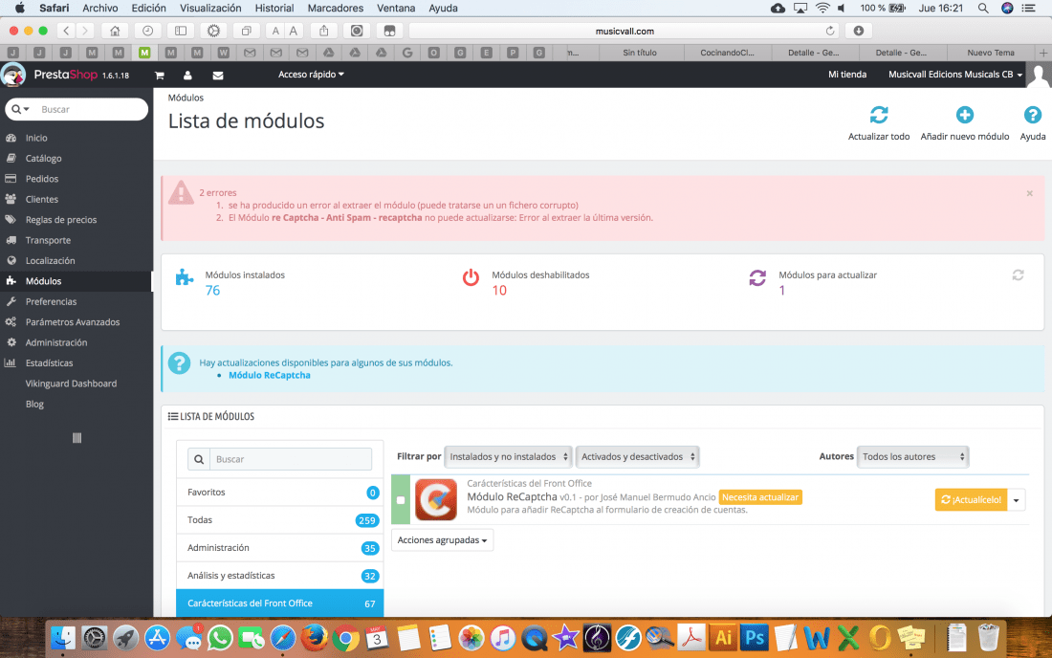The height and width of the screenshot is (658, 1052).
Task: Follow the blue Módulo ReCaptcha update link
Action: (270, 375)
